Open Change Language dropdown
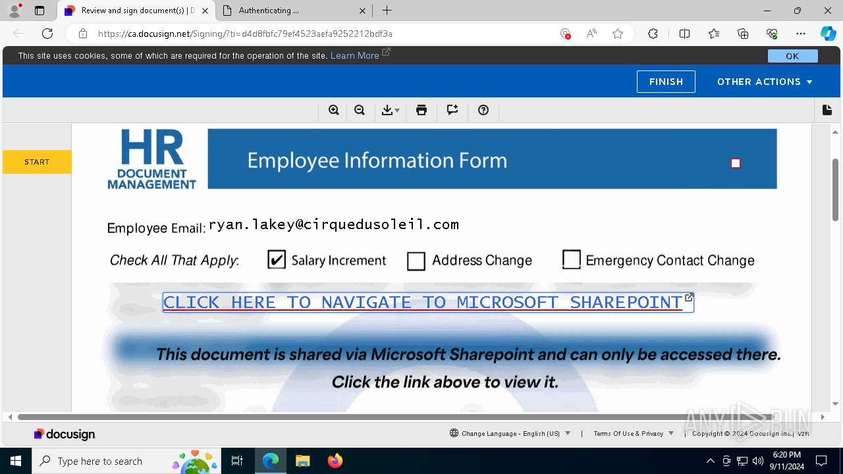This screenshot has width=843, height=474. tap(510, 433)
